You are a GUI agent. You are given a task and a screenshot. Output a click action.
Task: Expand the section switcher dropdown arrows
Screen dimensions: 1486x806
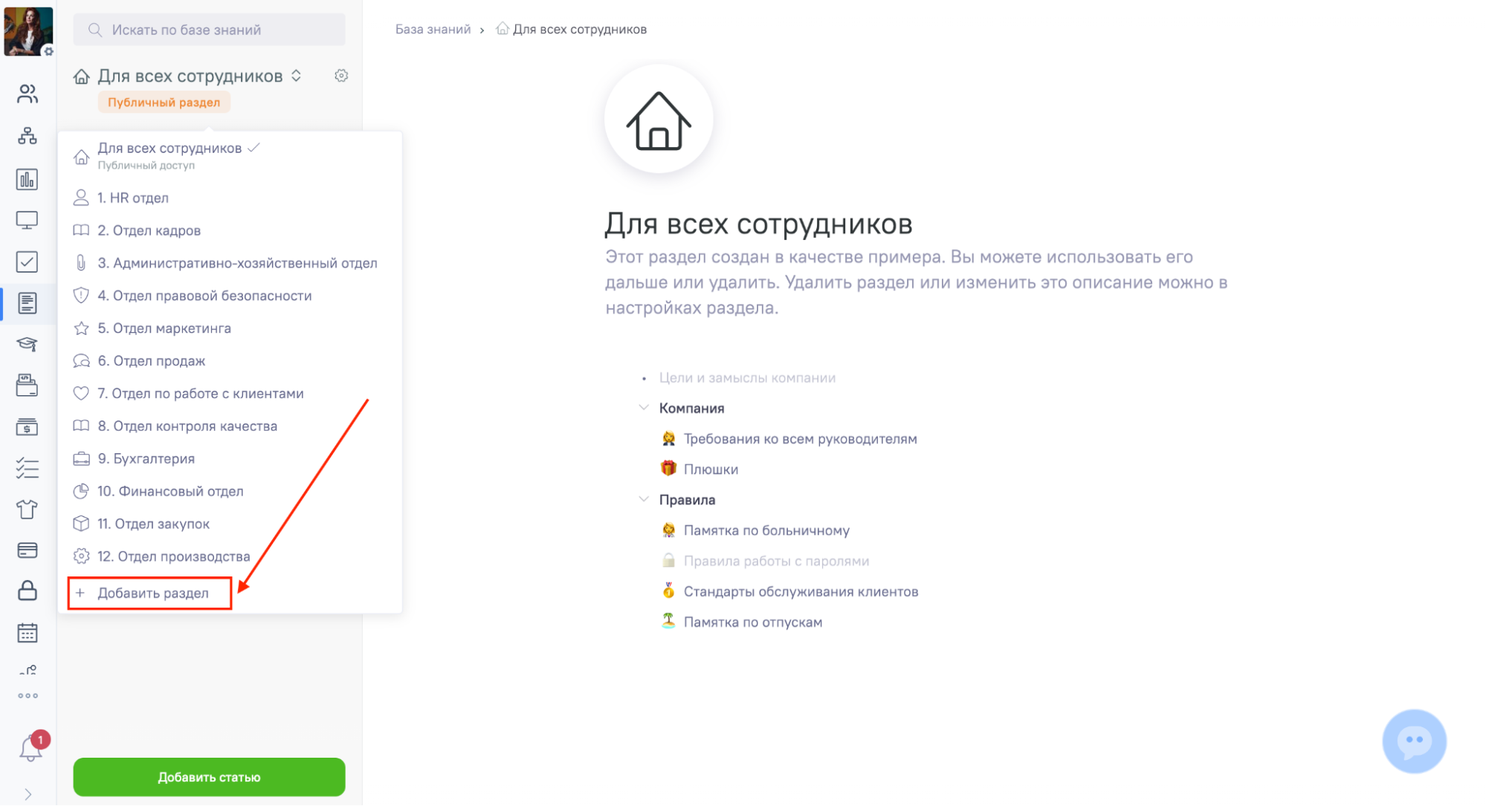(x=296, y=76)
